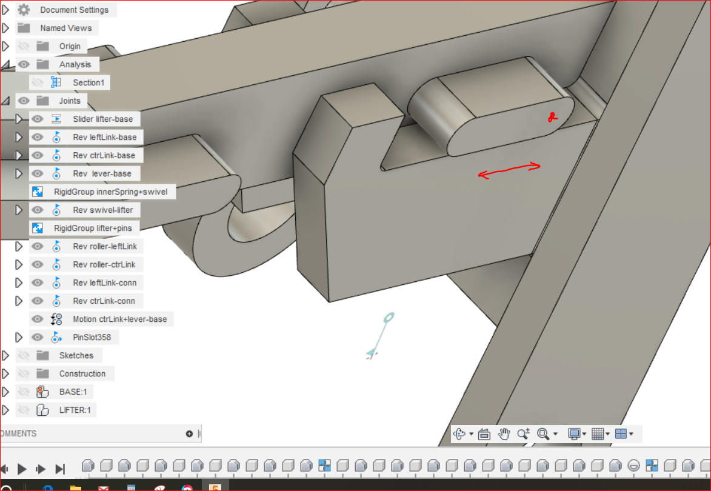Viewport: 711px width, 491px height.
Task: Click the Zoom Window tool
Action: 542,433
